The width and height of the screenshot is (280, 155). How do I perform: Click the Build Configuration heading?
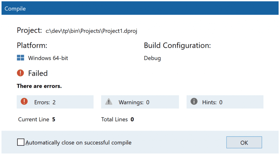(x=177, y=46)
